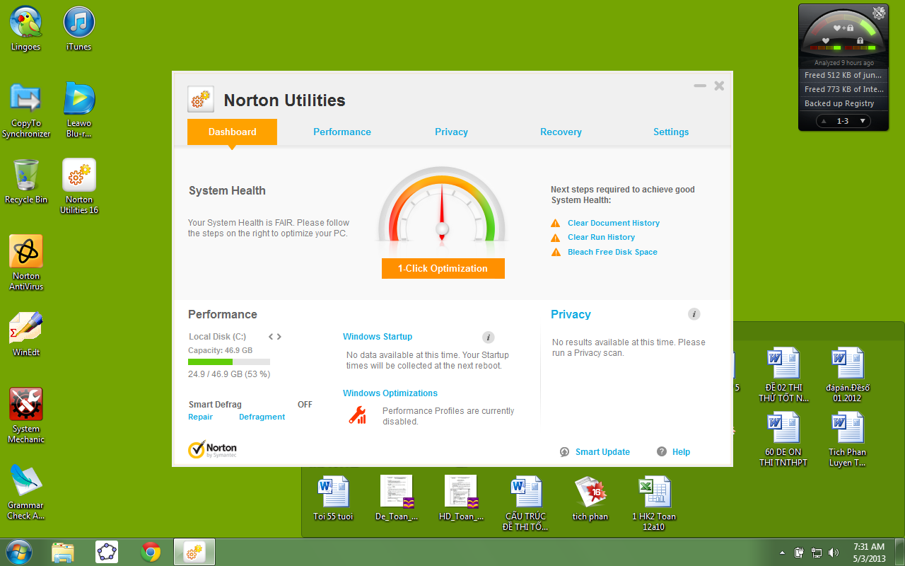Viewport: 905px width, 566px height.
Task: Select 'Backed up Registry' in the gadget list
Action: coord(841,103)
